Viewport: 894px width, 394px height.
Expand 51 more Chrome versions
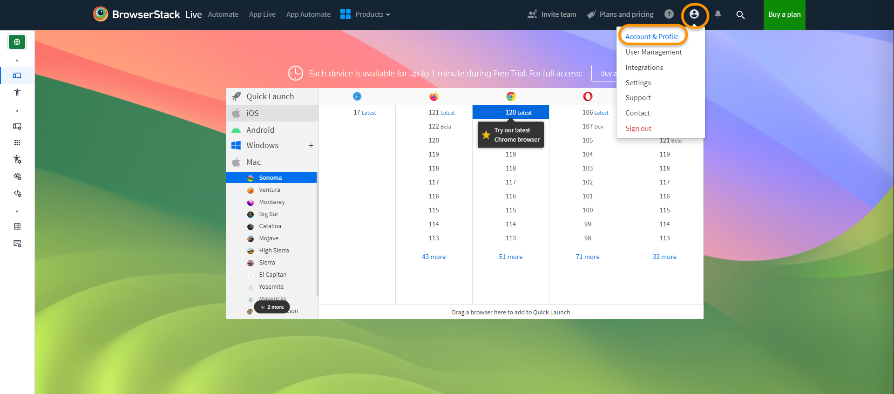(x=510, y=257)
